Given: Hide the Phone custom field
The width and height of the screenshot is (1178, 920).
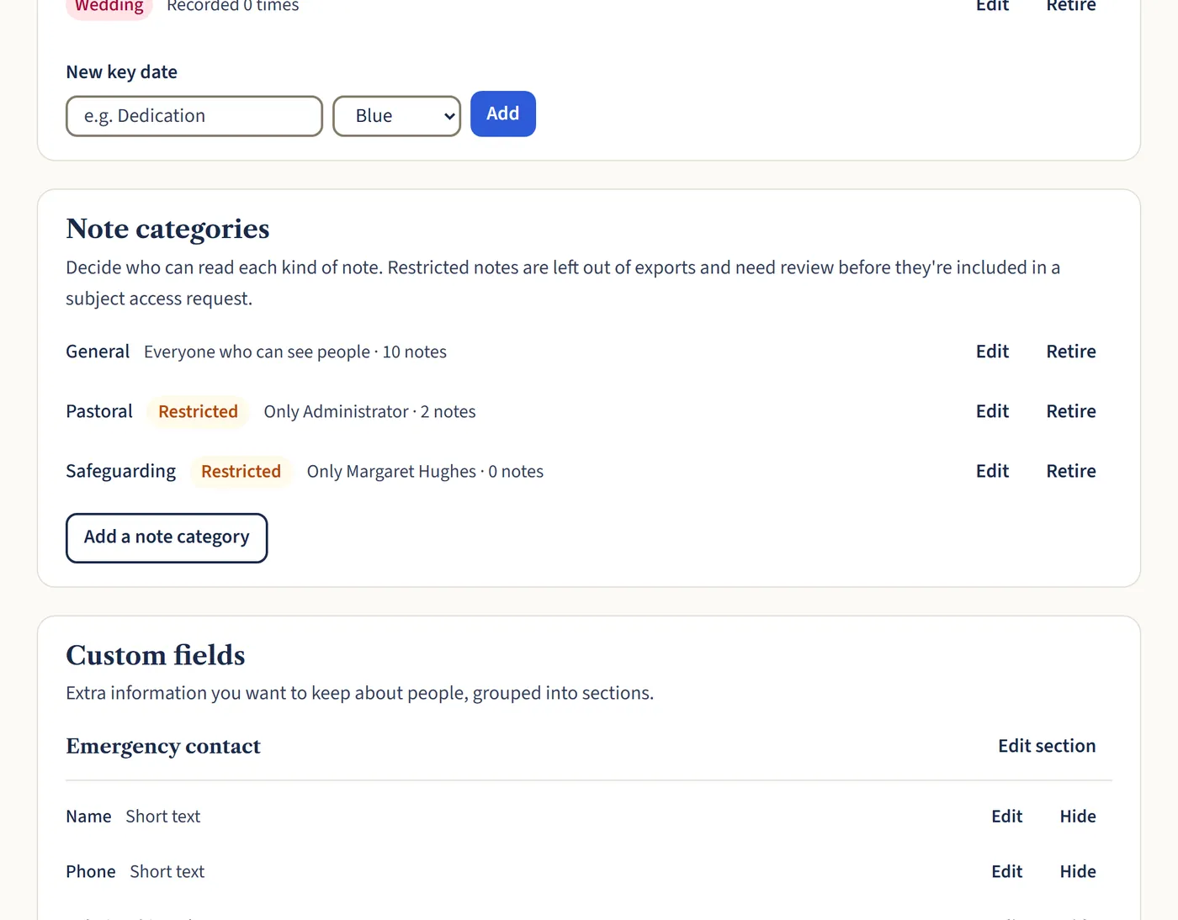Looking at the screenshot, I should [x=1078, y=872].
